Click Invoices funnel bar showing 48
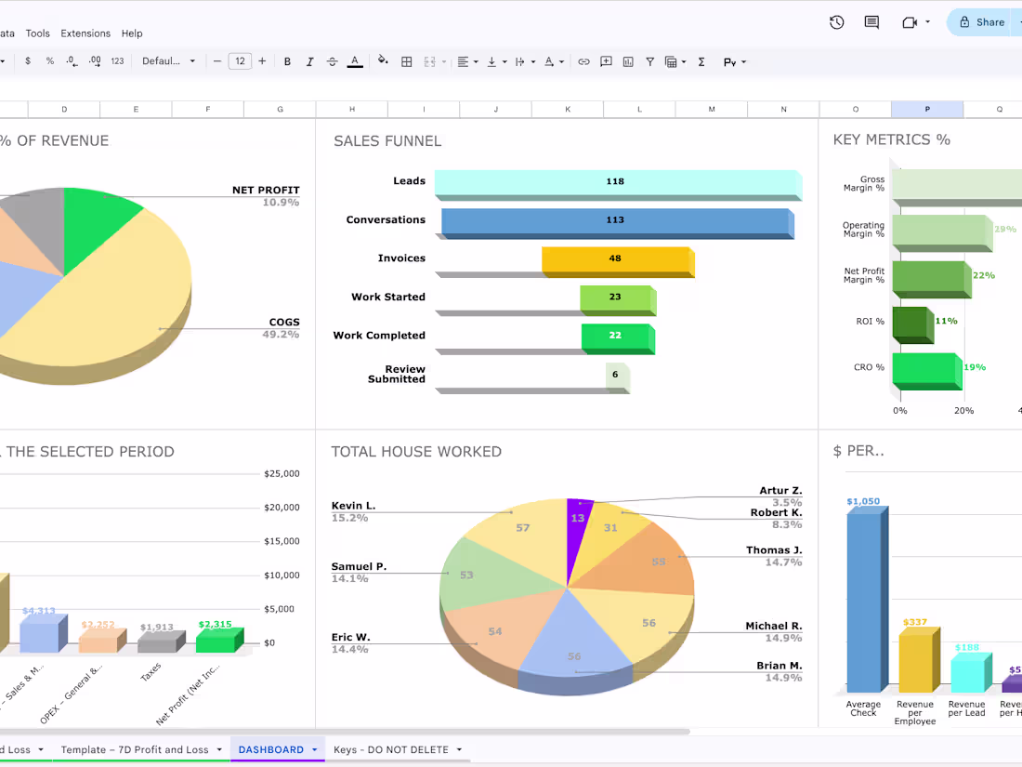1022x767 pixels. pyautogui.click(x=618, y=260)
